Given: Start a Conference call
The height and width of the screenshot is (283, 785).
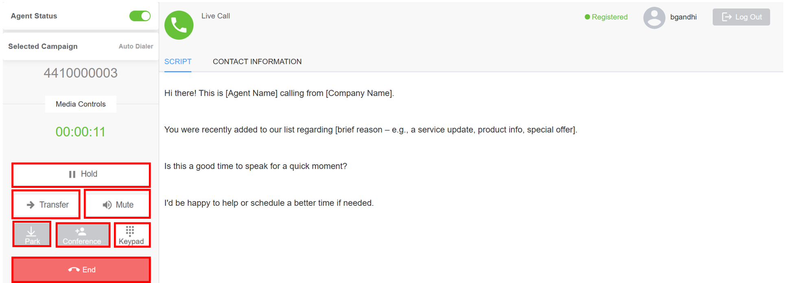Looking at the screenshot, I should coord(83,235).
